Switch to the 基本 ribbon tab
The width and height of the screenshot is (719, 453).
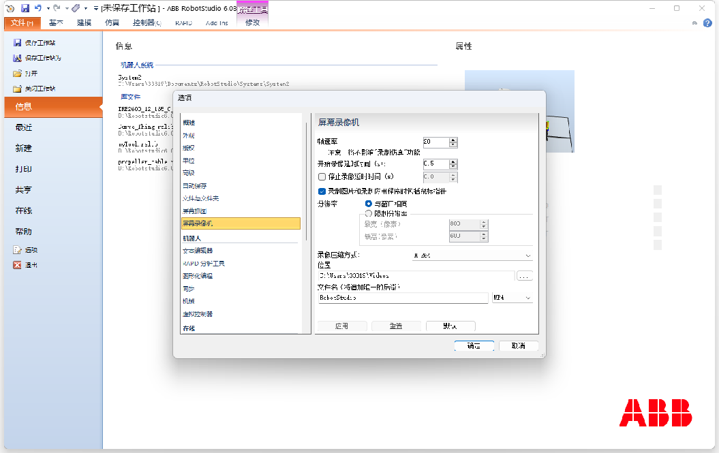(x=56, y=23)
